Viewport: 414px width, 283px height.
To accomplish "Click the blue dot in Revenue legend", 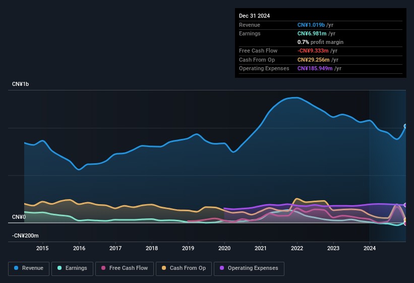I will click(17, 268).
